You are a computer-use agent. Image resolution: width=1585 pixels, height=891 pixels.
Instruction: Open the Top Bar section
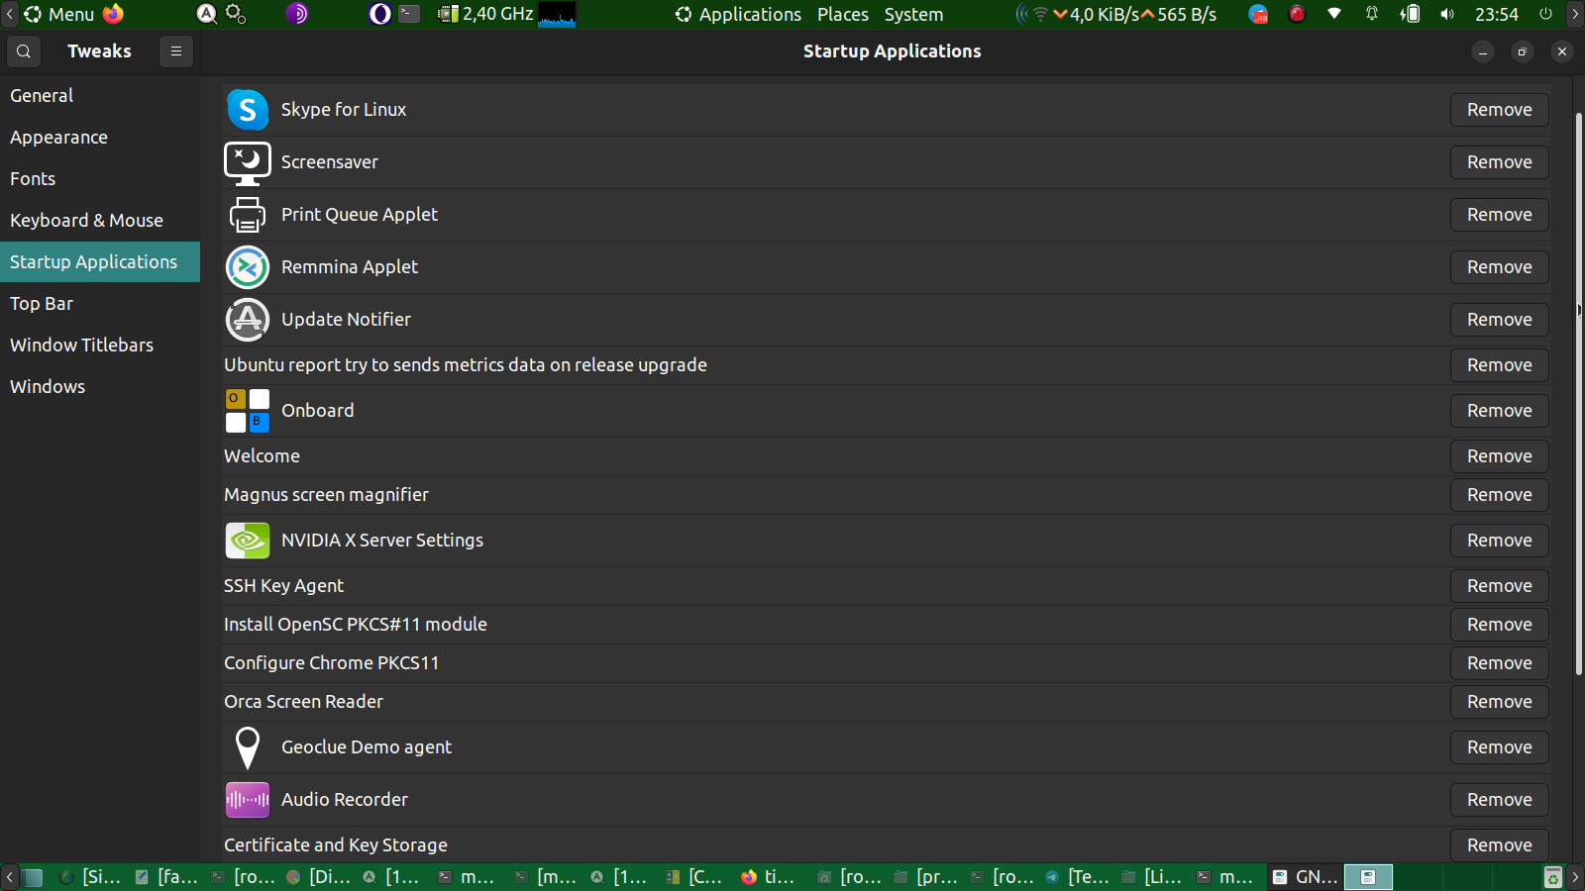[100, 304]
